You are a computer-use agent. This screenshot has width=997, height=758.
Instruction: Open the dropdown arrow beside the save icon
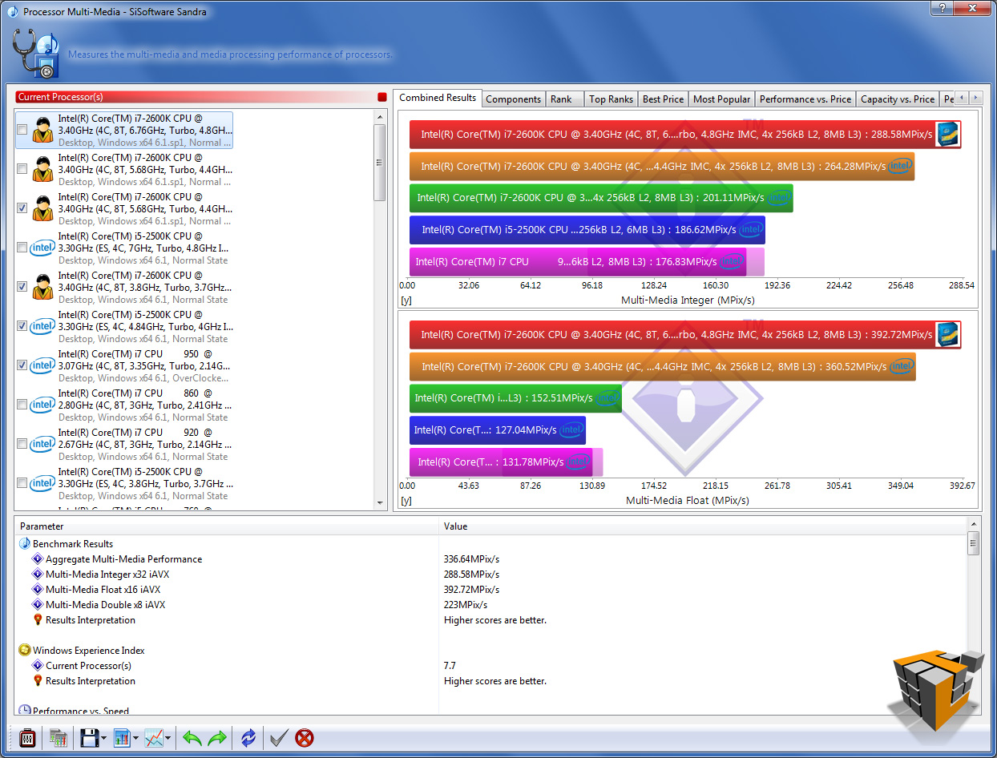click(x=103, y=738)
